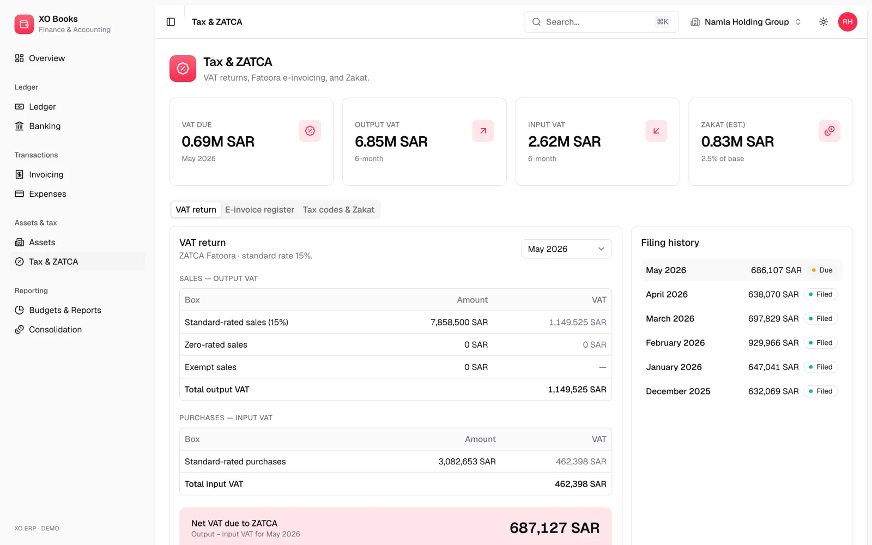
Task: Click the 1,149,525 SAR Total output VAT value
Action: [x=577, y=390]
